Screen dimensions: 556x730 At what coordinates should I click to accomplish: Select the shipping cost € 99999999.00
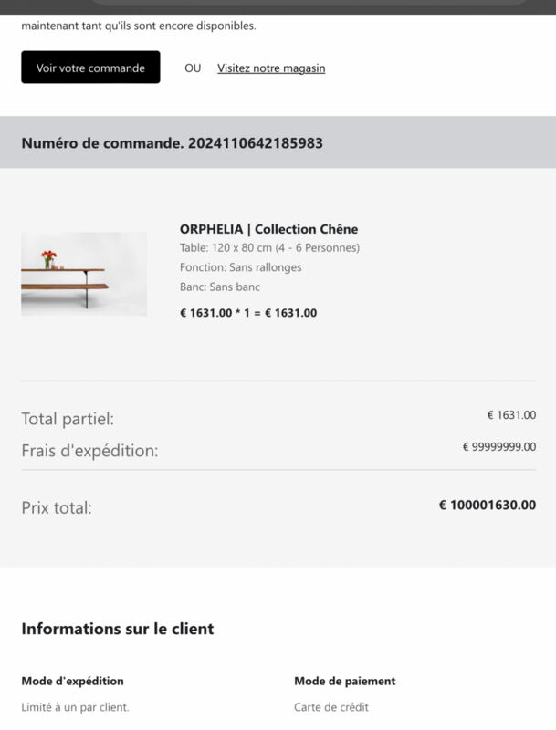point(499,447)
